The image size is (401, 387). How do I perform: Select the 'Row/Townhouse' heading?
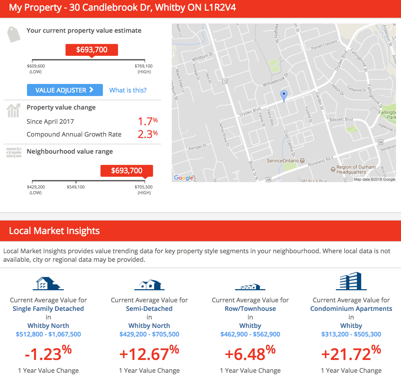tap(251, 309)
